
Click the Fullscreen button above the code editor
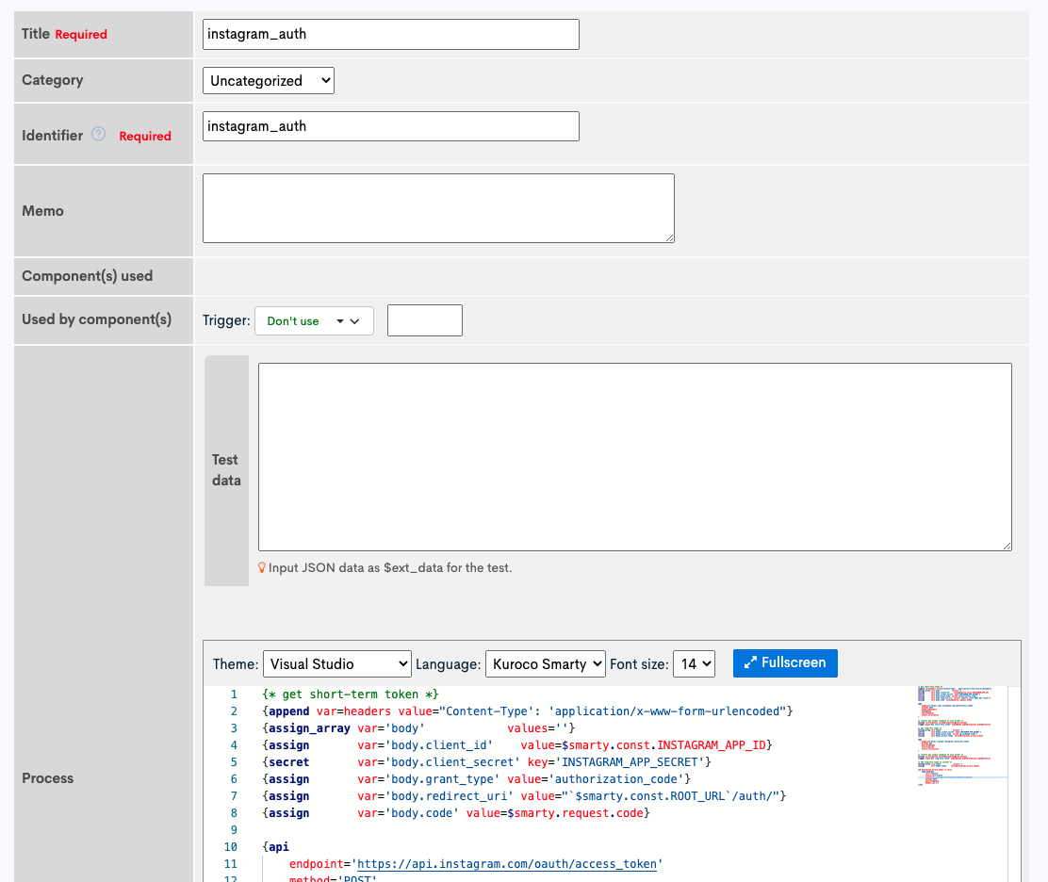coord(785,662)
